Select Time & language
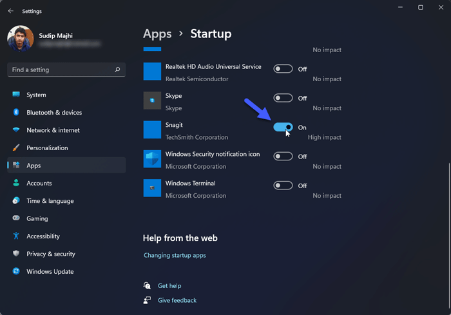This screenshot has width=451, height=315. (x=66, y=201)
